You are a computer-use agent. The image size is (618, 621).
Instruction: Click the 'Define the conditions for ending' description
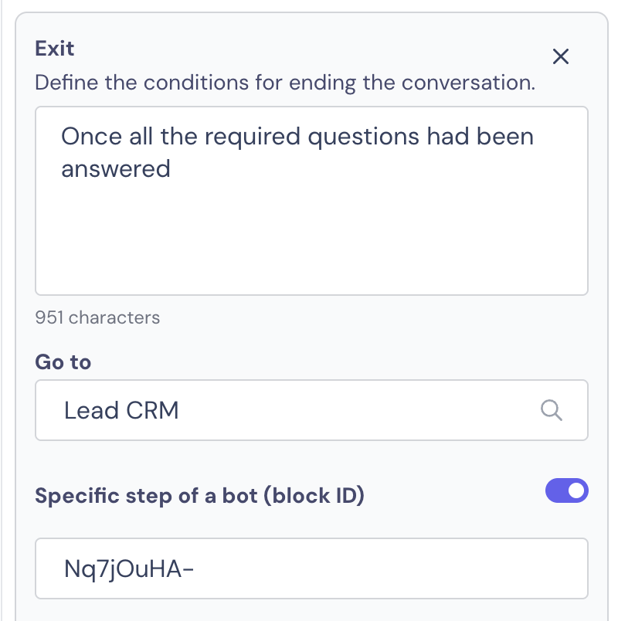click(285, 83)
